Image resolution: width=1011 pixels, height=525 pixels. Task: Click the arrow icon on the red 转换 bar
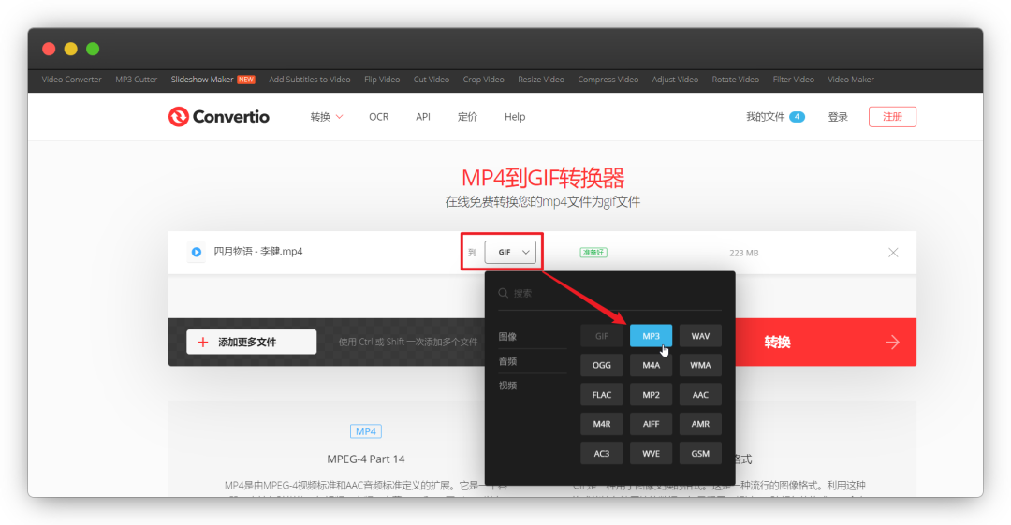pos(892,342)
